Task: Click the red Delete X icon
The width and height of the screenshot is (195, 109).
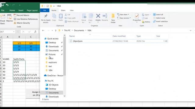Action: click(98, 16)
